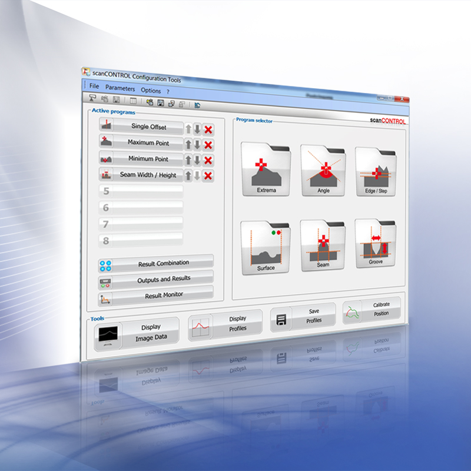Click the Calibrate Position button
The image size is (471, 471).
(372, 310)
